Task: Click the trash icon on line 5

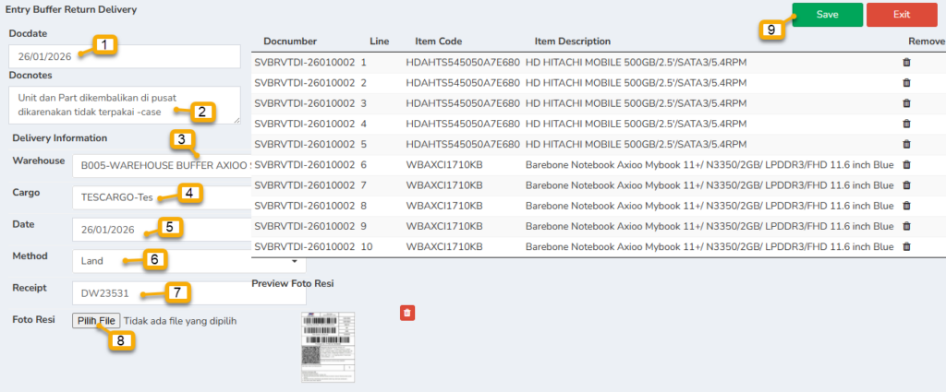Action: pos(906,144)
